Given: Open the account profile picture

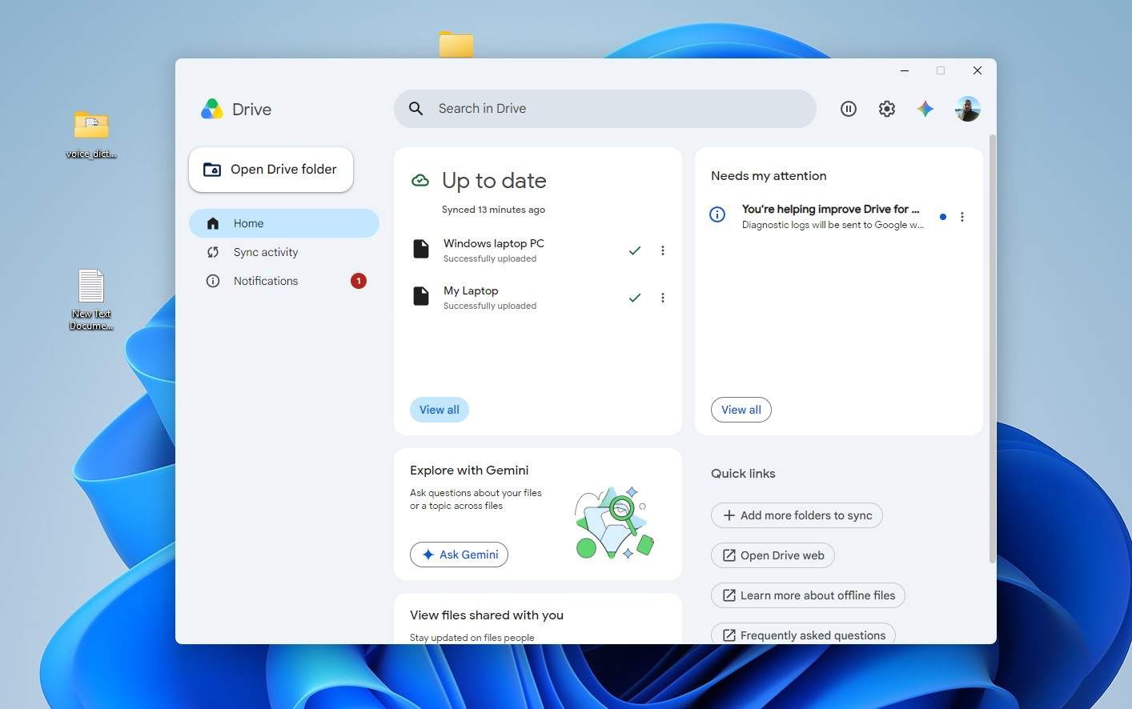Looking at the screenshot, I should coord(968,109).
